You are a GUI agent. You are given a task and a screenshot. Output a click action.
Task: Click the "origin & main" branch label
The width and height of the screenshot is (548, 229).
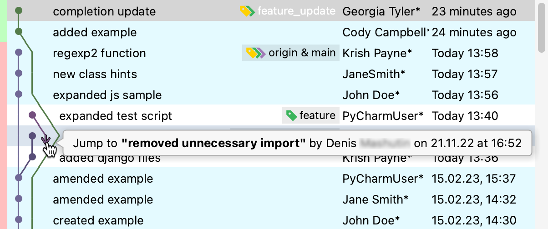(302, 53)
